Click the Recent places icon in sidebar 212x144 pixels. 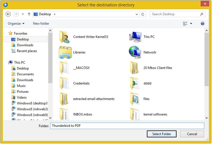[x=13, y=51]
